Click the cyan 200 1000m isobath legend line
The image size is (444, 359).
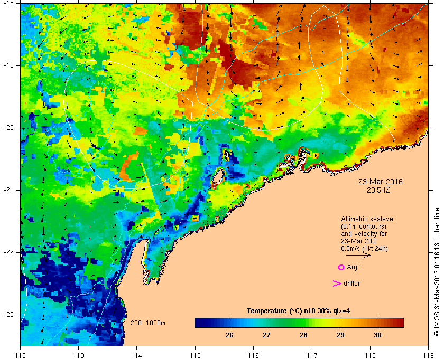tap(140, 328)
